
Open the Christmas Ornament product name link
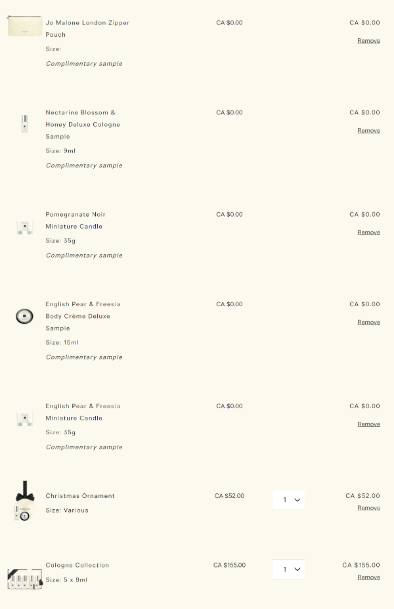point(80,496)
